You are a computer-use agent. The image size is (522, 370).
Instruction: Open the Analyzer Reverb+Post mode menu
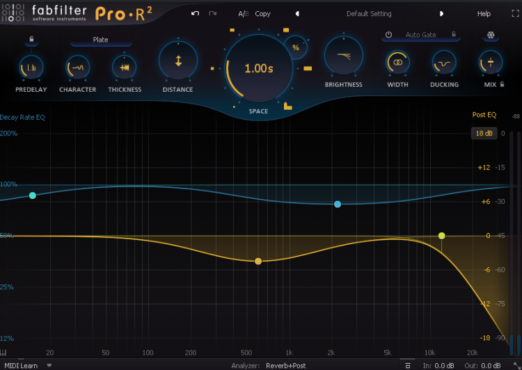285,366
